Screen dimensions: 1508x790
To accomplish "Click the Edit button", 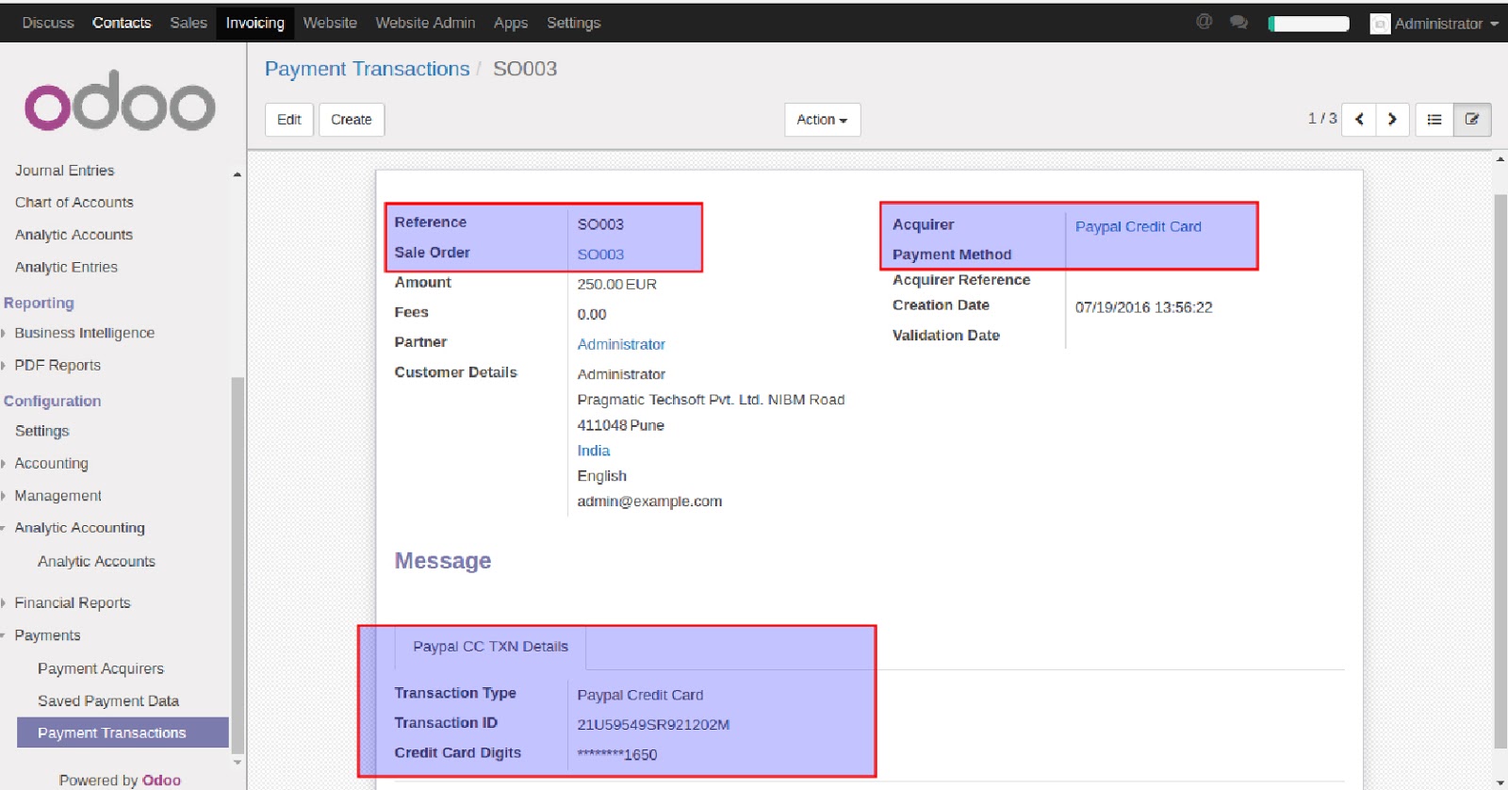I will (x=289, y=120).
